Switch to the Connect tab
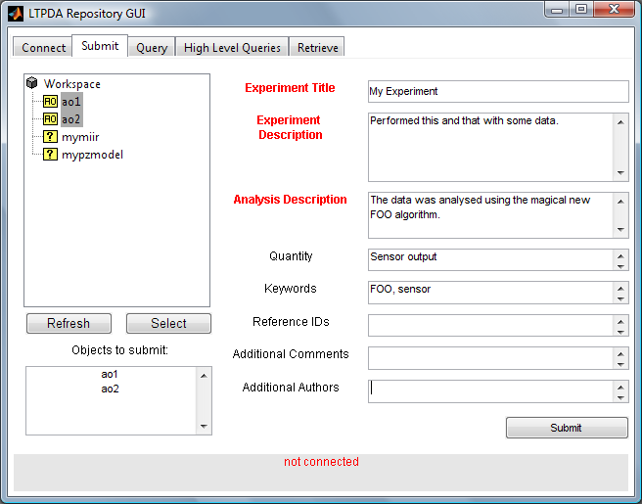 pos(43,47)
